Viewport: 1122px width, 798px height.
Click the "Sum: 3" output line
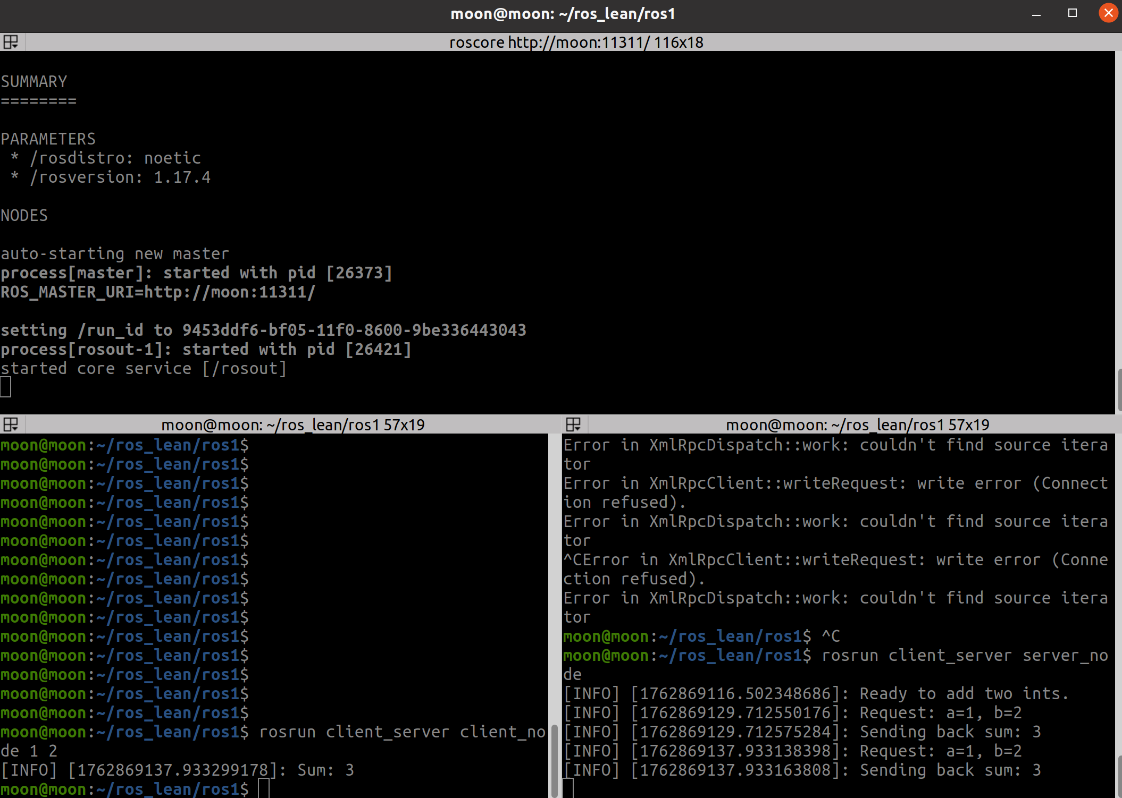coord(325,770)
